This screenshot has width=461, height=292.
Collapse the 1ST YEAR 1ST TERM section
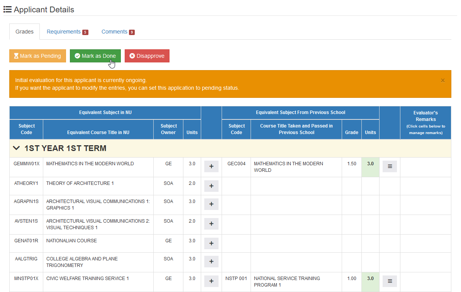(x=17, y=148)
